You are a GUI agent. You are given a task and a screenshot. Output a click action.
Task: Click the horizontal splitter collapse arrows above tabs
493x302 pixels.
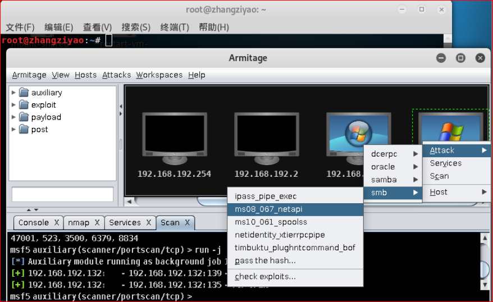(29, 209)
